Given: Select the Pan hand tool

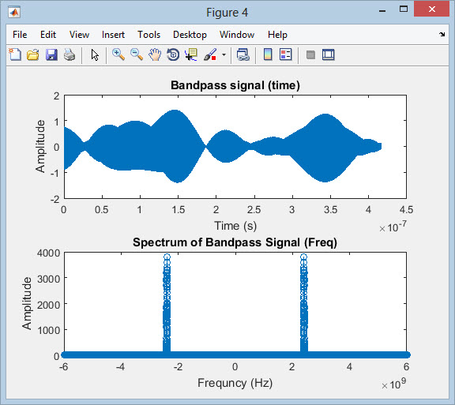Looking at the screenshot, I should (155, 54).
